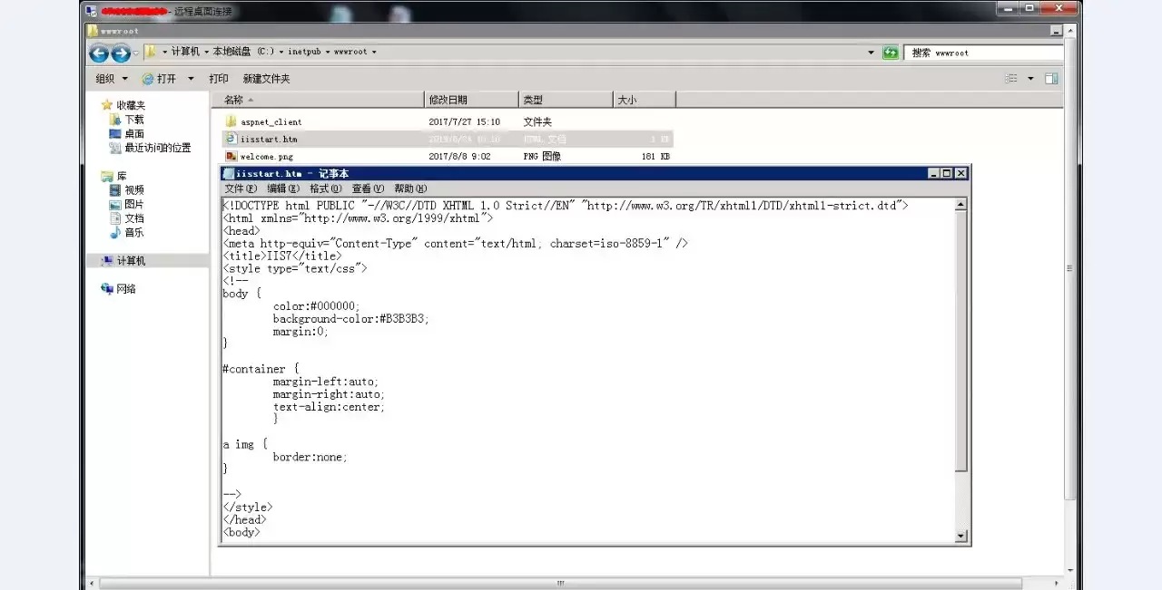The height and width of the screenshot is (590, 1162).
Task: Click the 搜索 wwwroot search box
Action: coord(985,53)
